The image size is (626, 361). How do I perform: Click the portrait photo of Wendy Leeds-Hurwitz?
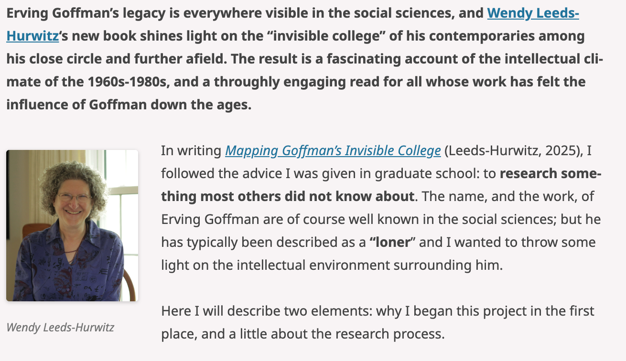(72, 225)
